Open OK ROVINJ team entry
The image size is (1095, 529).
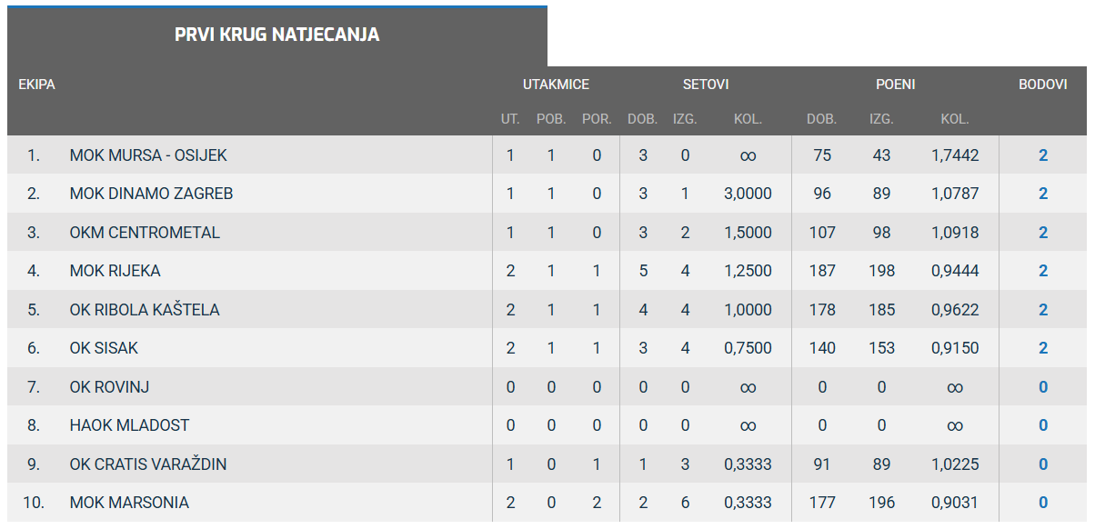(x=109, y=387)
